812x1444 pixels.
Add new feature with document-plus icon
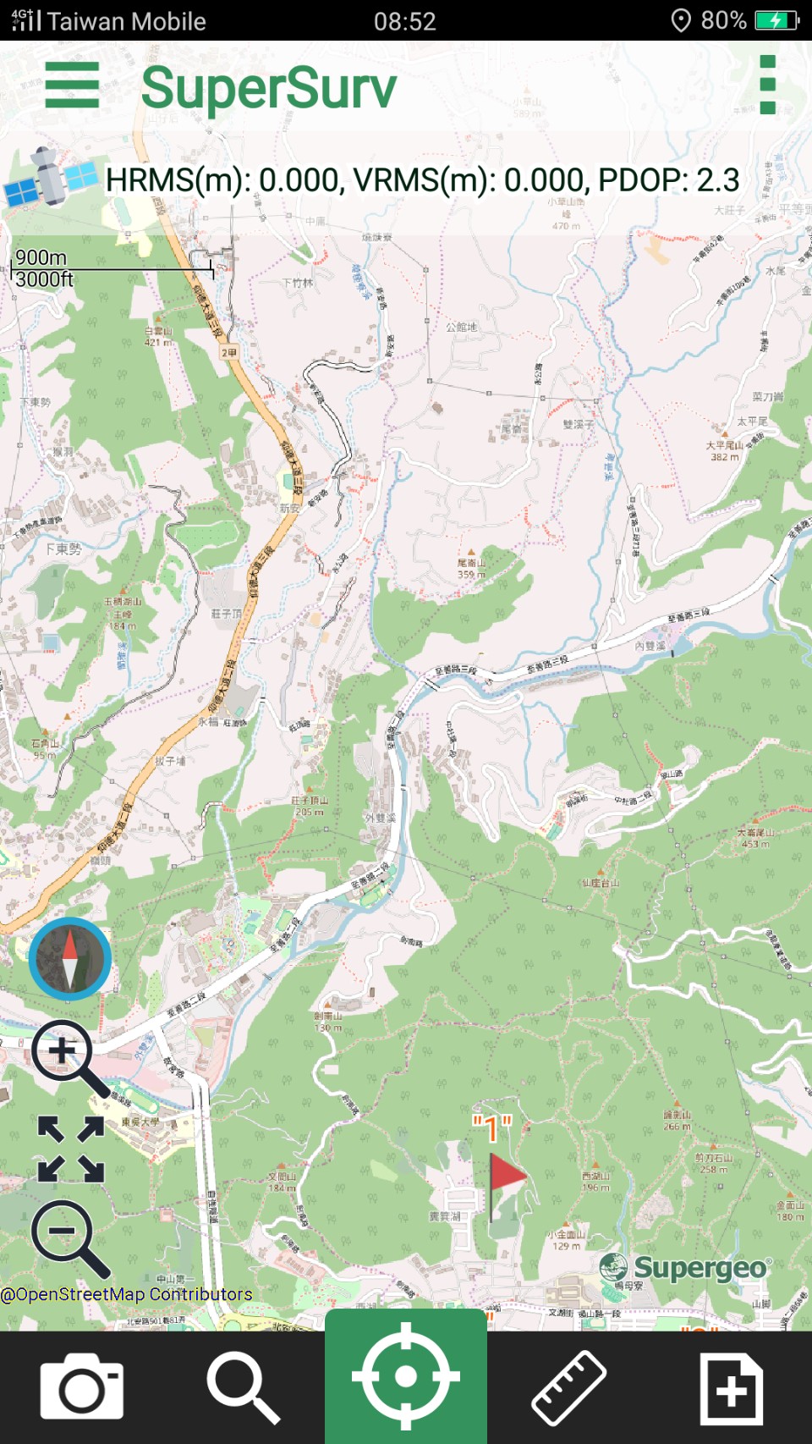(732, 1388)
